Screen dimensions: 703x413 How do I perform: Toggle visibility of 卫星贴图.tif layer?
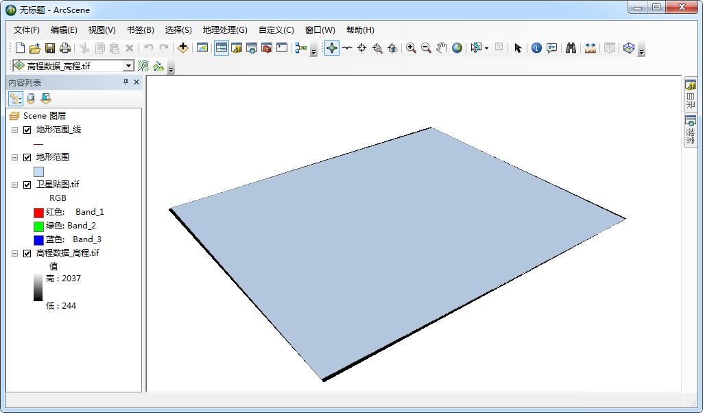pyautogui.click(x=27, y=185)
